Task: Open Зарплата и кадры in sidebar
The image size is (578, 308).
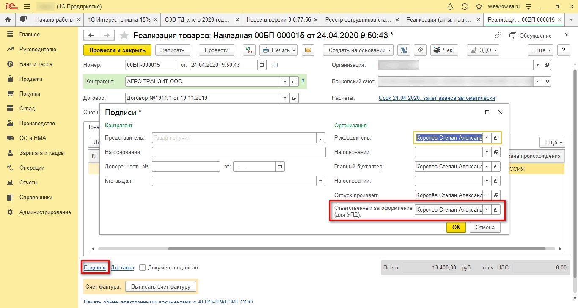Action: [x=41, y=153]
